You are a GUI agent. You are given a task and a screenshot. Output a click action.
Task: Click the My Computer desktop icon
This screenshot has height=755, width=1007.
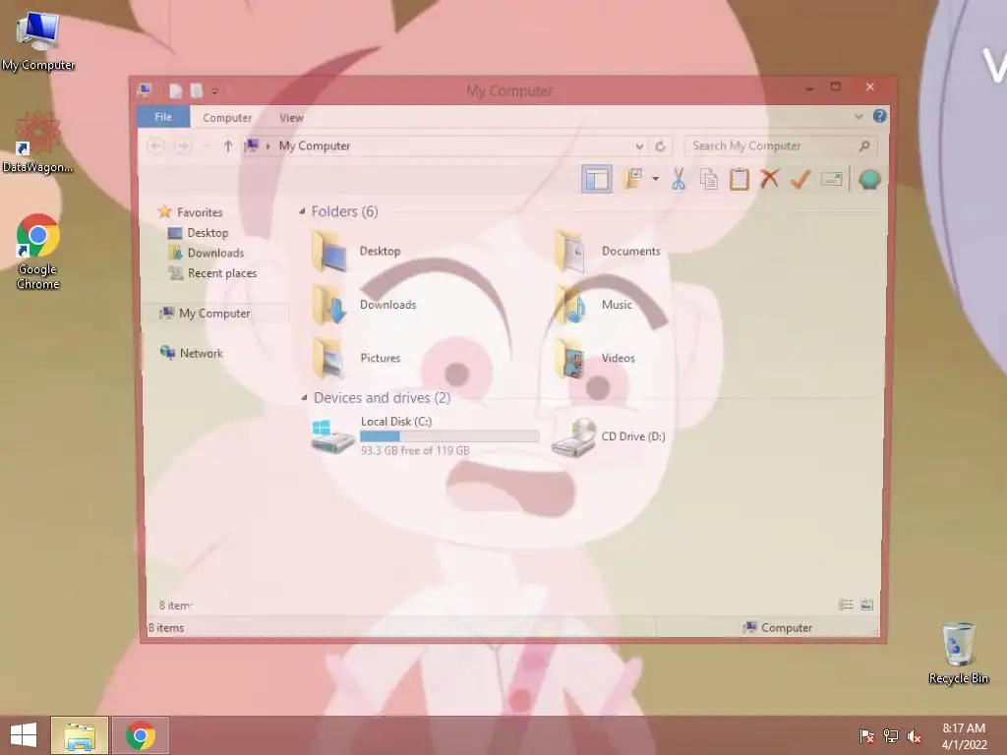(x=38, y=41)
